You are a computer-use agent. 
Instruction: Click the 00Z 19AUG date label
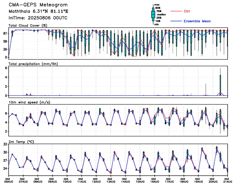pos(199,180)
